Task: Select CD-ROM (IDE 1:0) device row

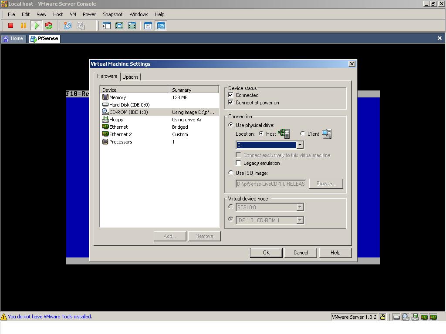Action: click(x=159, y=112)
